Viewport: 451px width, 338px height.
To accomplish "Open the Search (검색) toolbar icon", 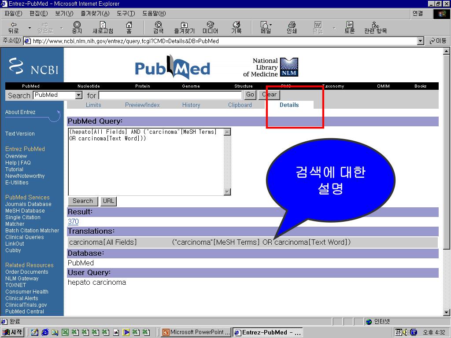I will [159, 28].
